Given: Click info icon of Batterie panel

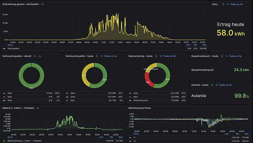Looking at the screenshot, I should [38, 108].
